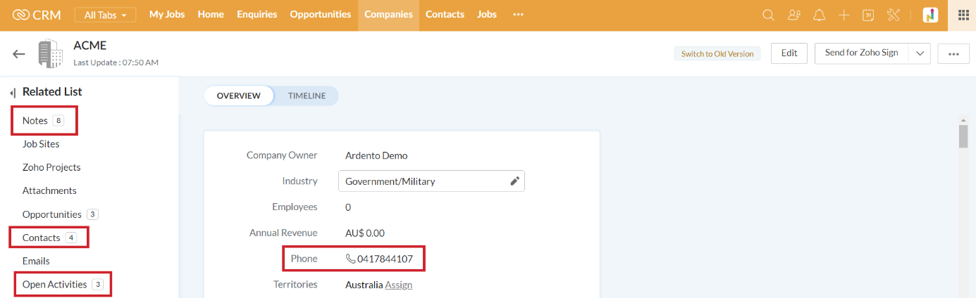
Task: Click Switch to Old Version
Action: [x=717, y=53]
